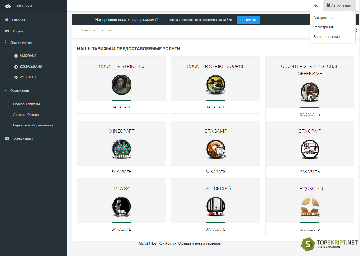Click the gamepad icon beside Услуги
This screenshot has height=256, width=360.
tap(7, 31)
